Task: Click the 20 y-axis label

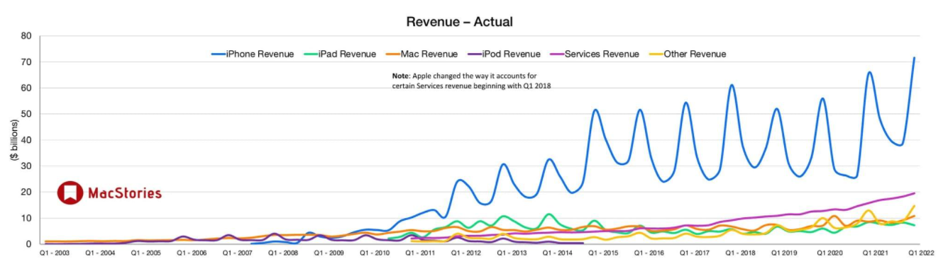Action: point(26,193)
